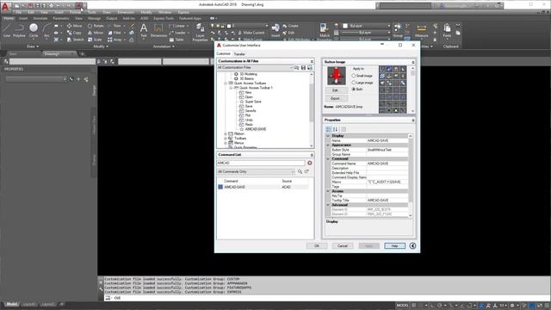Click the create new command star icon
Screen dimensions: 551x310
coord(306,171)
